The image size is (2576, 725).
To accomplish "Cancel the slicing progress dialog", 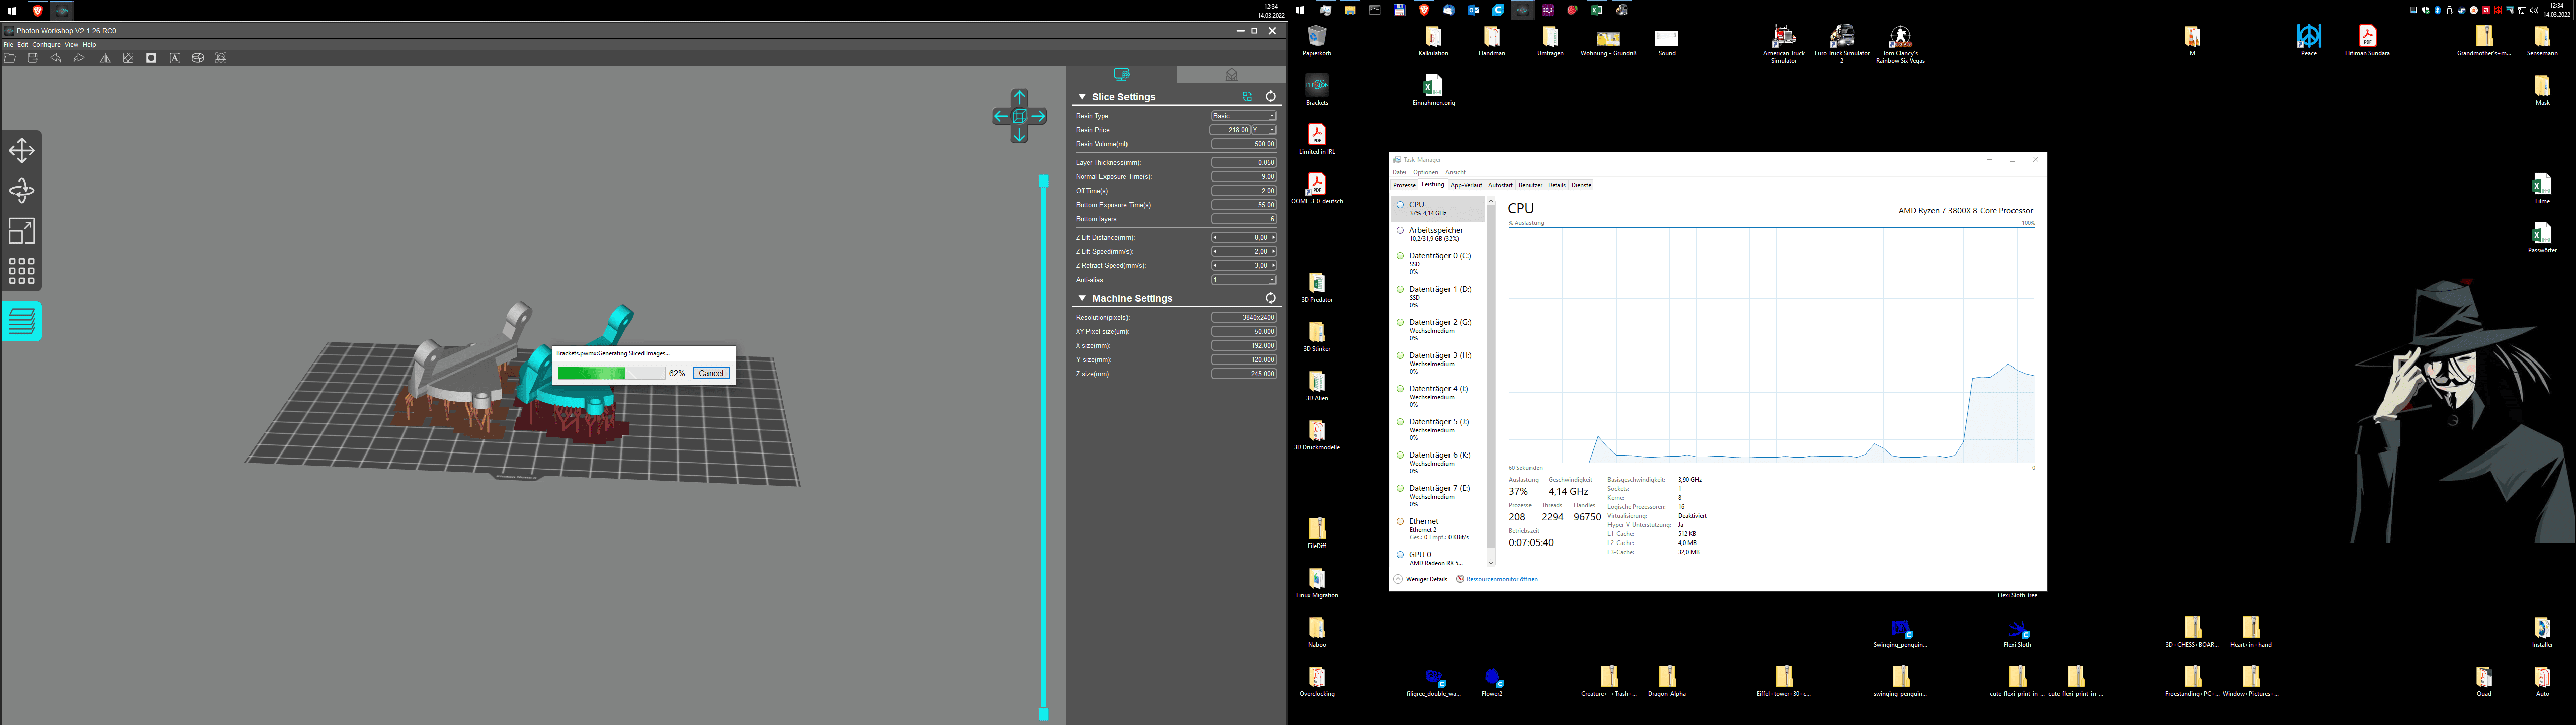I will tap(711, 374).
